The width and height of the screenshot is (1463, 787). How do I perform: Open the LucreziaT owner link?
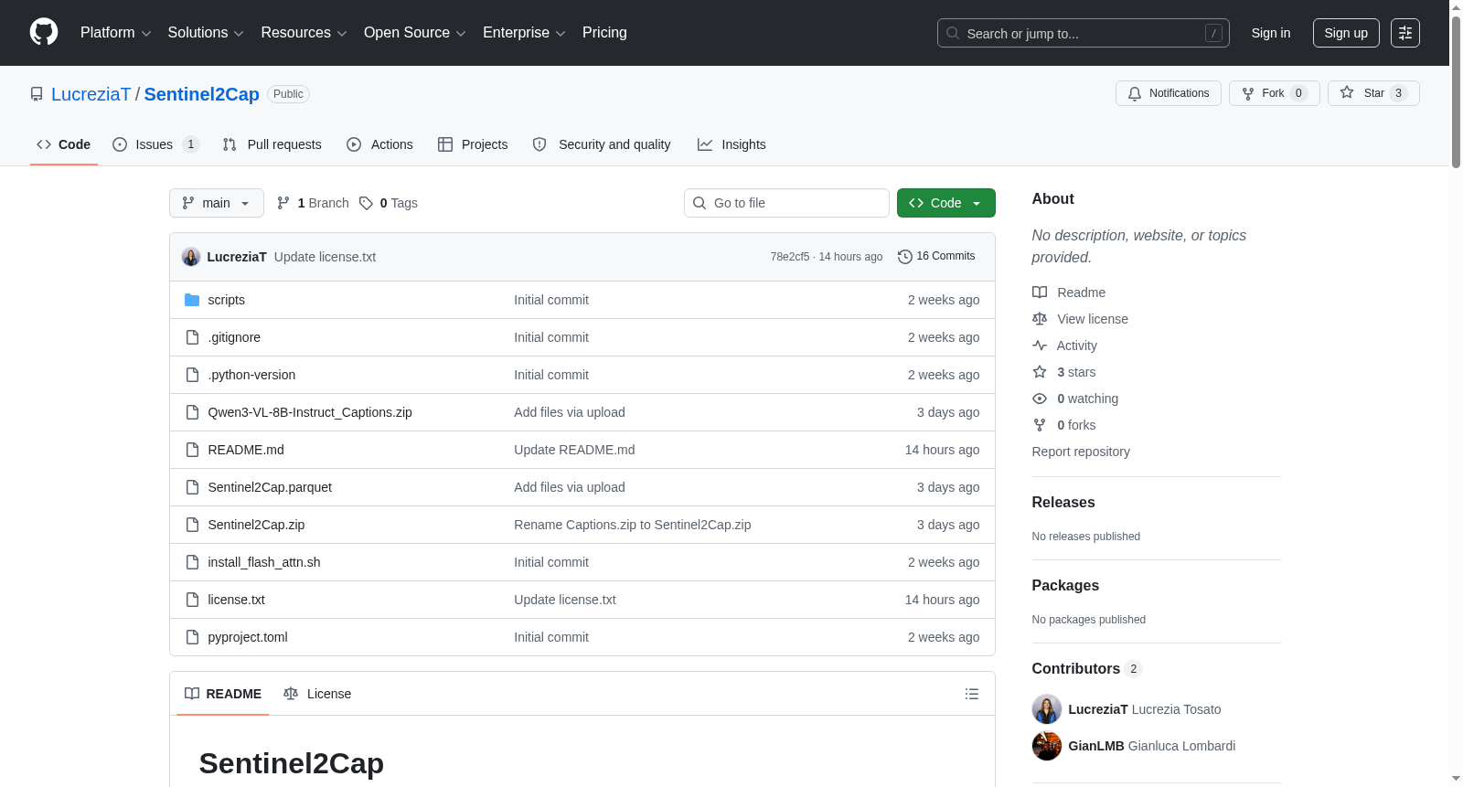91,94
